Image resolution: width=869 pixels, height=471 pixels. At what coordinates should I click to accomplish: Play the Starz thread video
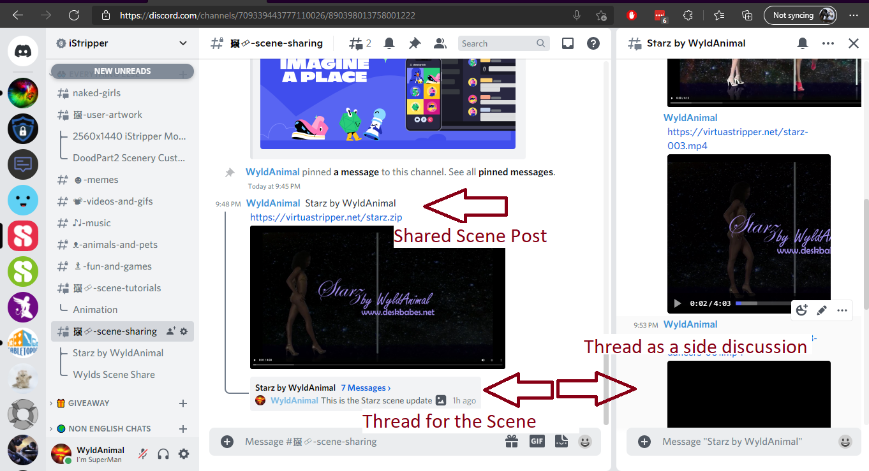click(x=678, y=303)
